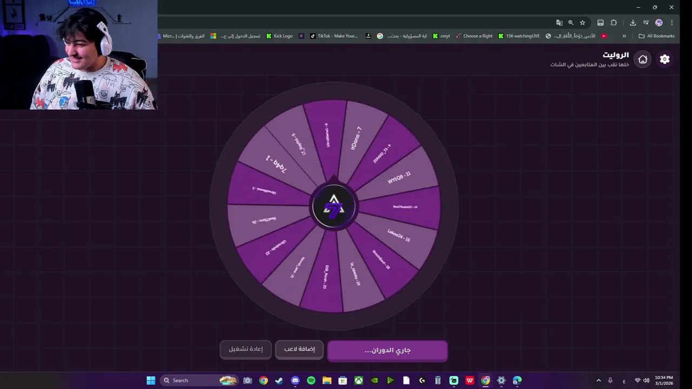Open Microsoft Store from the taskbar
The width and height of the screenshot is (692, 389).
pyautogui.click(x=343, y=380)
